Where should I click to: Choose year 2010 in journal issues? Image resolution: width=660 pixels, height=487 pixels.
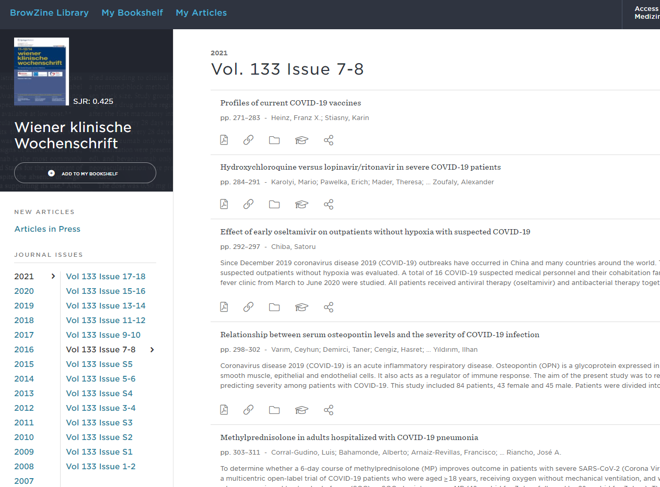click(x=24, y=437)
